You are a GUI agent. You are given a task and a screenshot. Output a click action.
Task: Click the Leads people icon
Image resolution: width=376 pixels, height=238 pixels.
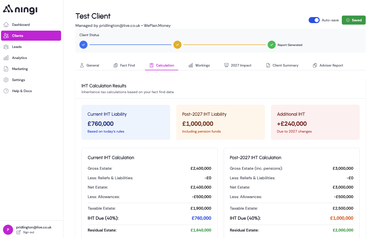pos(6,47)
